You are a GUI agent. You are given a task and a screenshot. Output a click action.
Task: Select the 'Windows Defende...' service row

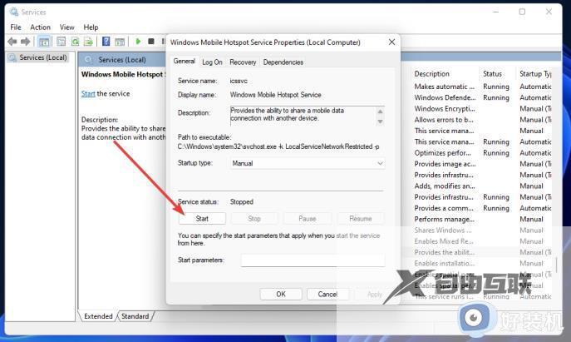coord(482,97)
